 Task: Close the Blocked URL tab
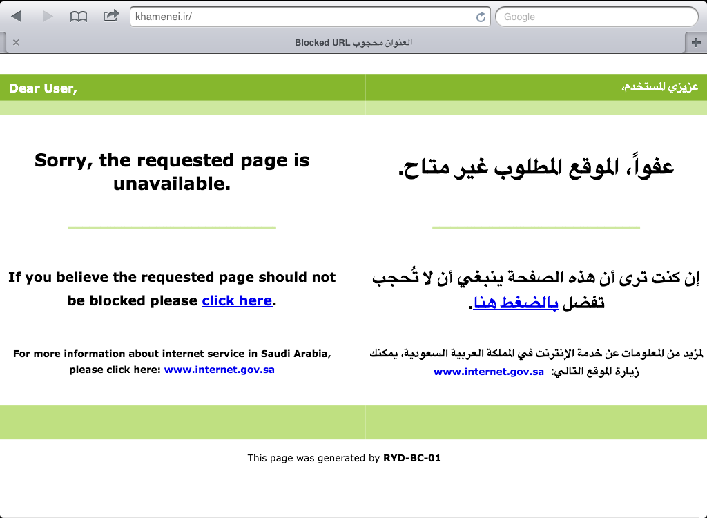pyautogui.click(x=16, y=42)
